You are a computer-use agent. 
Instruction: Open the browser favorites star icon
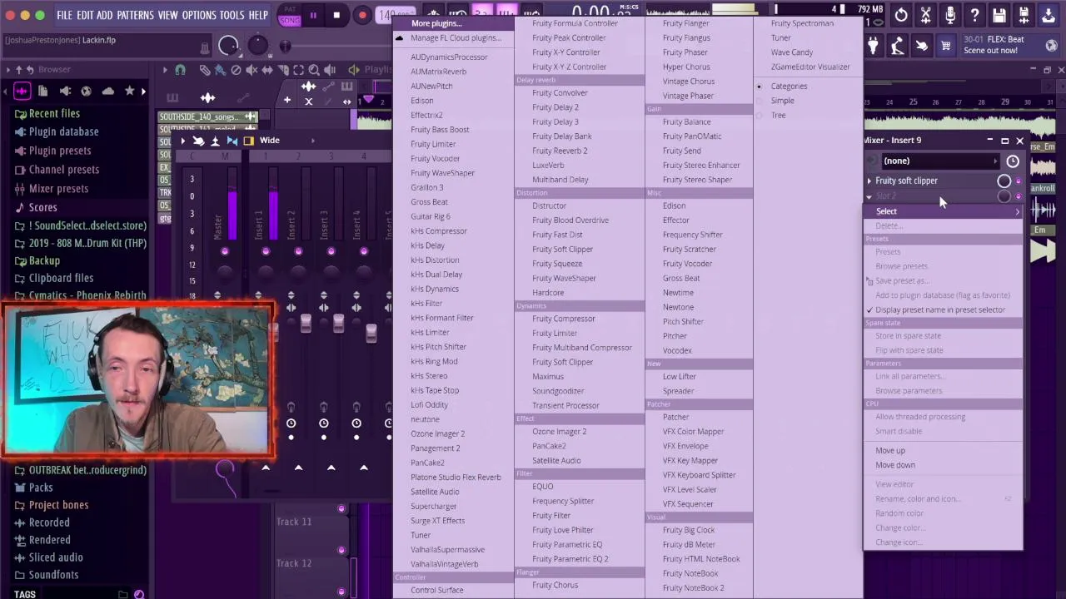point(129,91)
